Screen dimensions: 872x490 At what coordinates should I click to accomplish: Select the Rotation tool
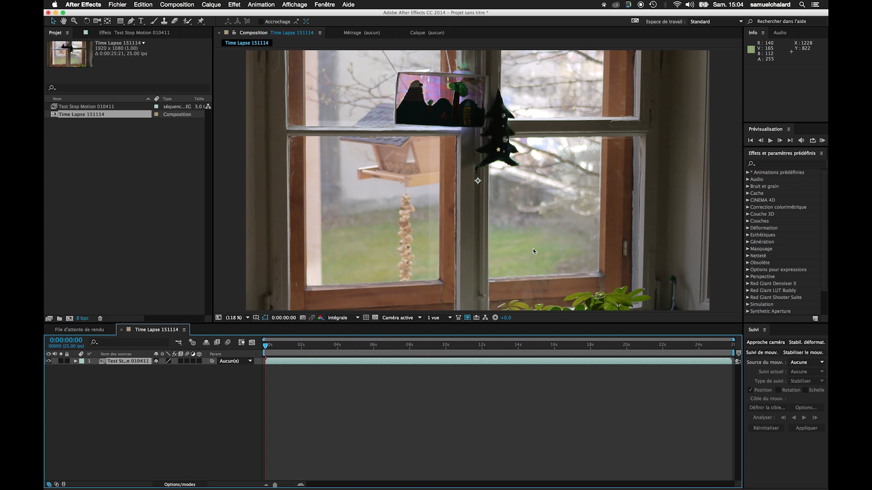86,21
